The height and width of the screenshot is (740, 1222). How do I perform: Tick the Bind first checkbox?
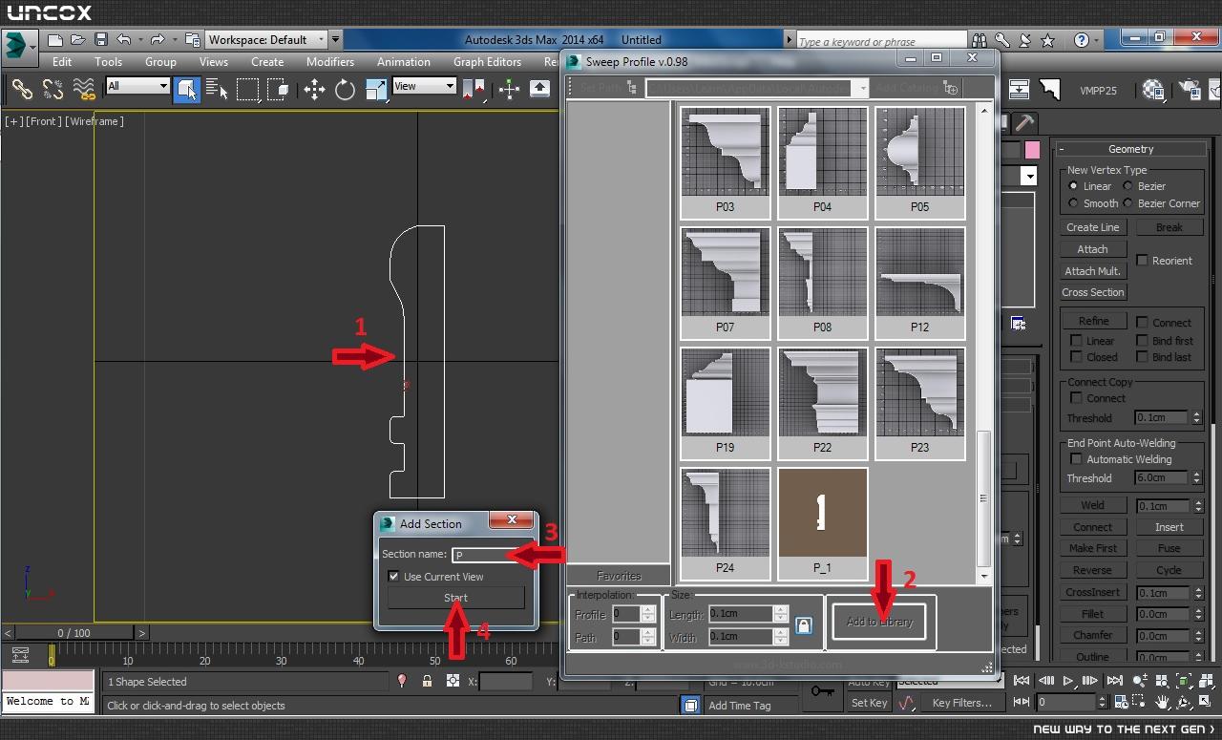click(1142, 340)
